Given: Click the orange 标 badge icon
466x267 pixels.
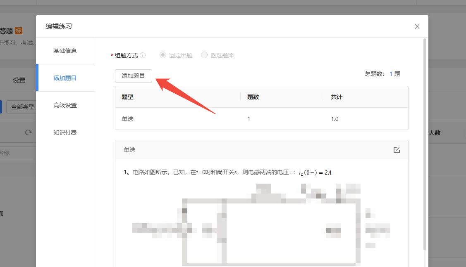Looking at the screenshot, I should tap(18, 31).
